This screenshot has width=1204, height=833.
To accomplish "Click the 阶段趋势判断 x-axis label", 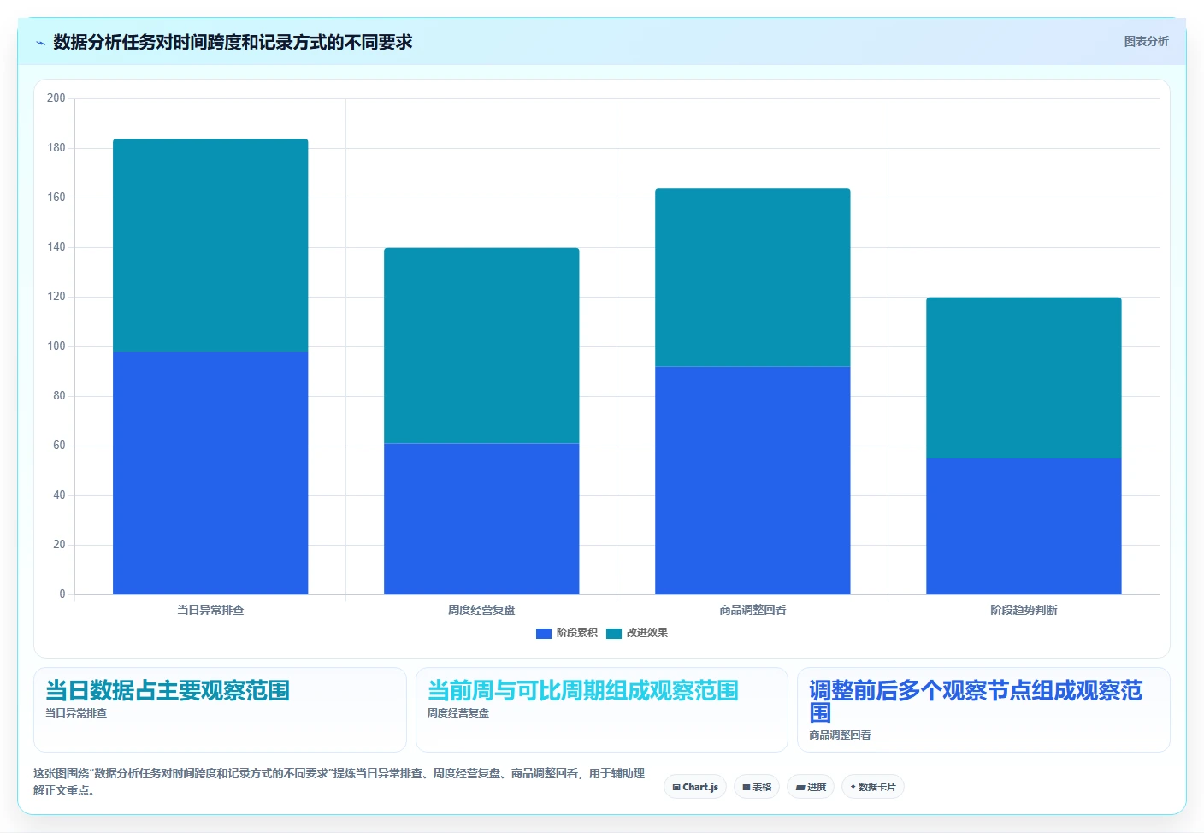I will click(1024, 610).
